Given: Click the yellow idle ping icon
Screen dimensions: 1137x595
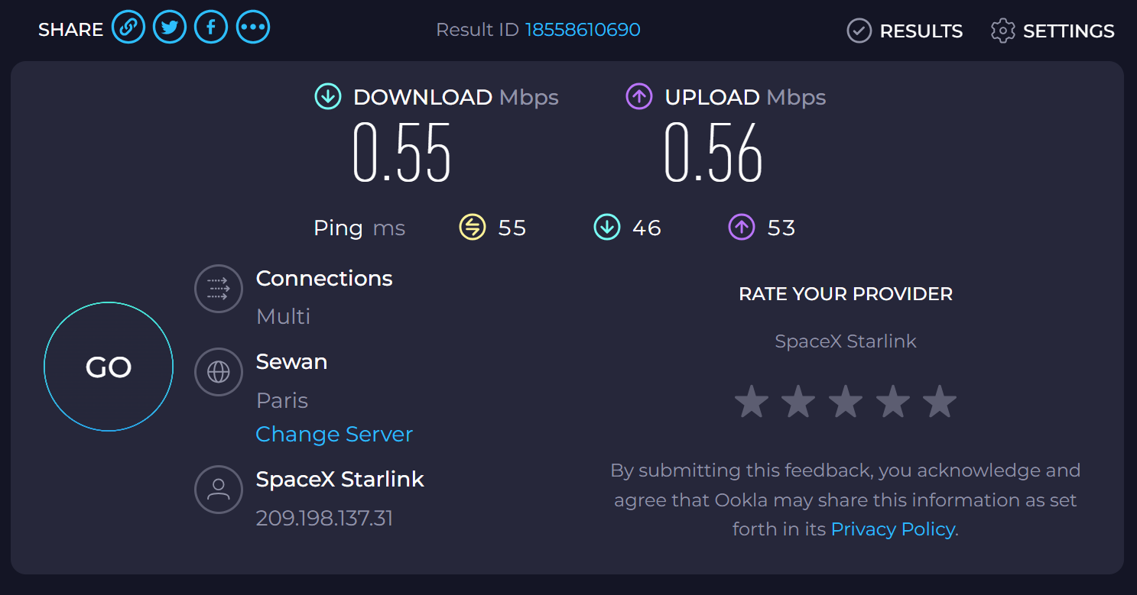Looking at the screenshot, I should [x=473, y=227].
